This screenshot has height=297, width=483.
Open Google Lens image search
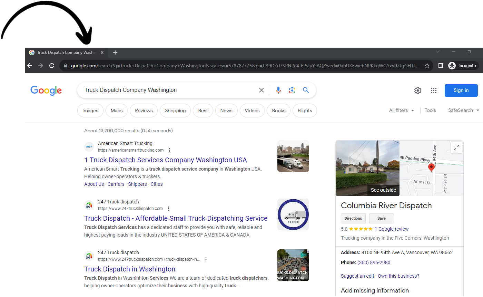292,90
